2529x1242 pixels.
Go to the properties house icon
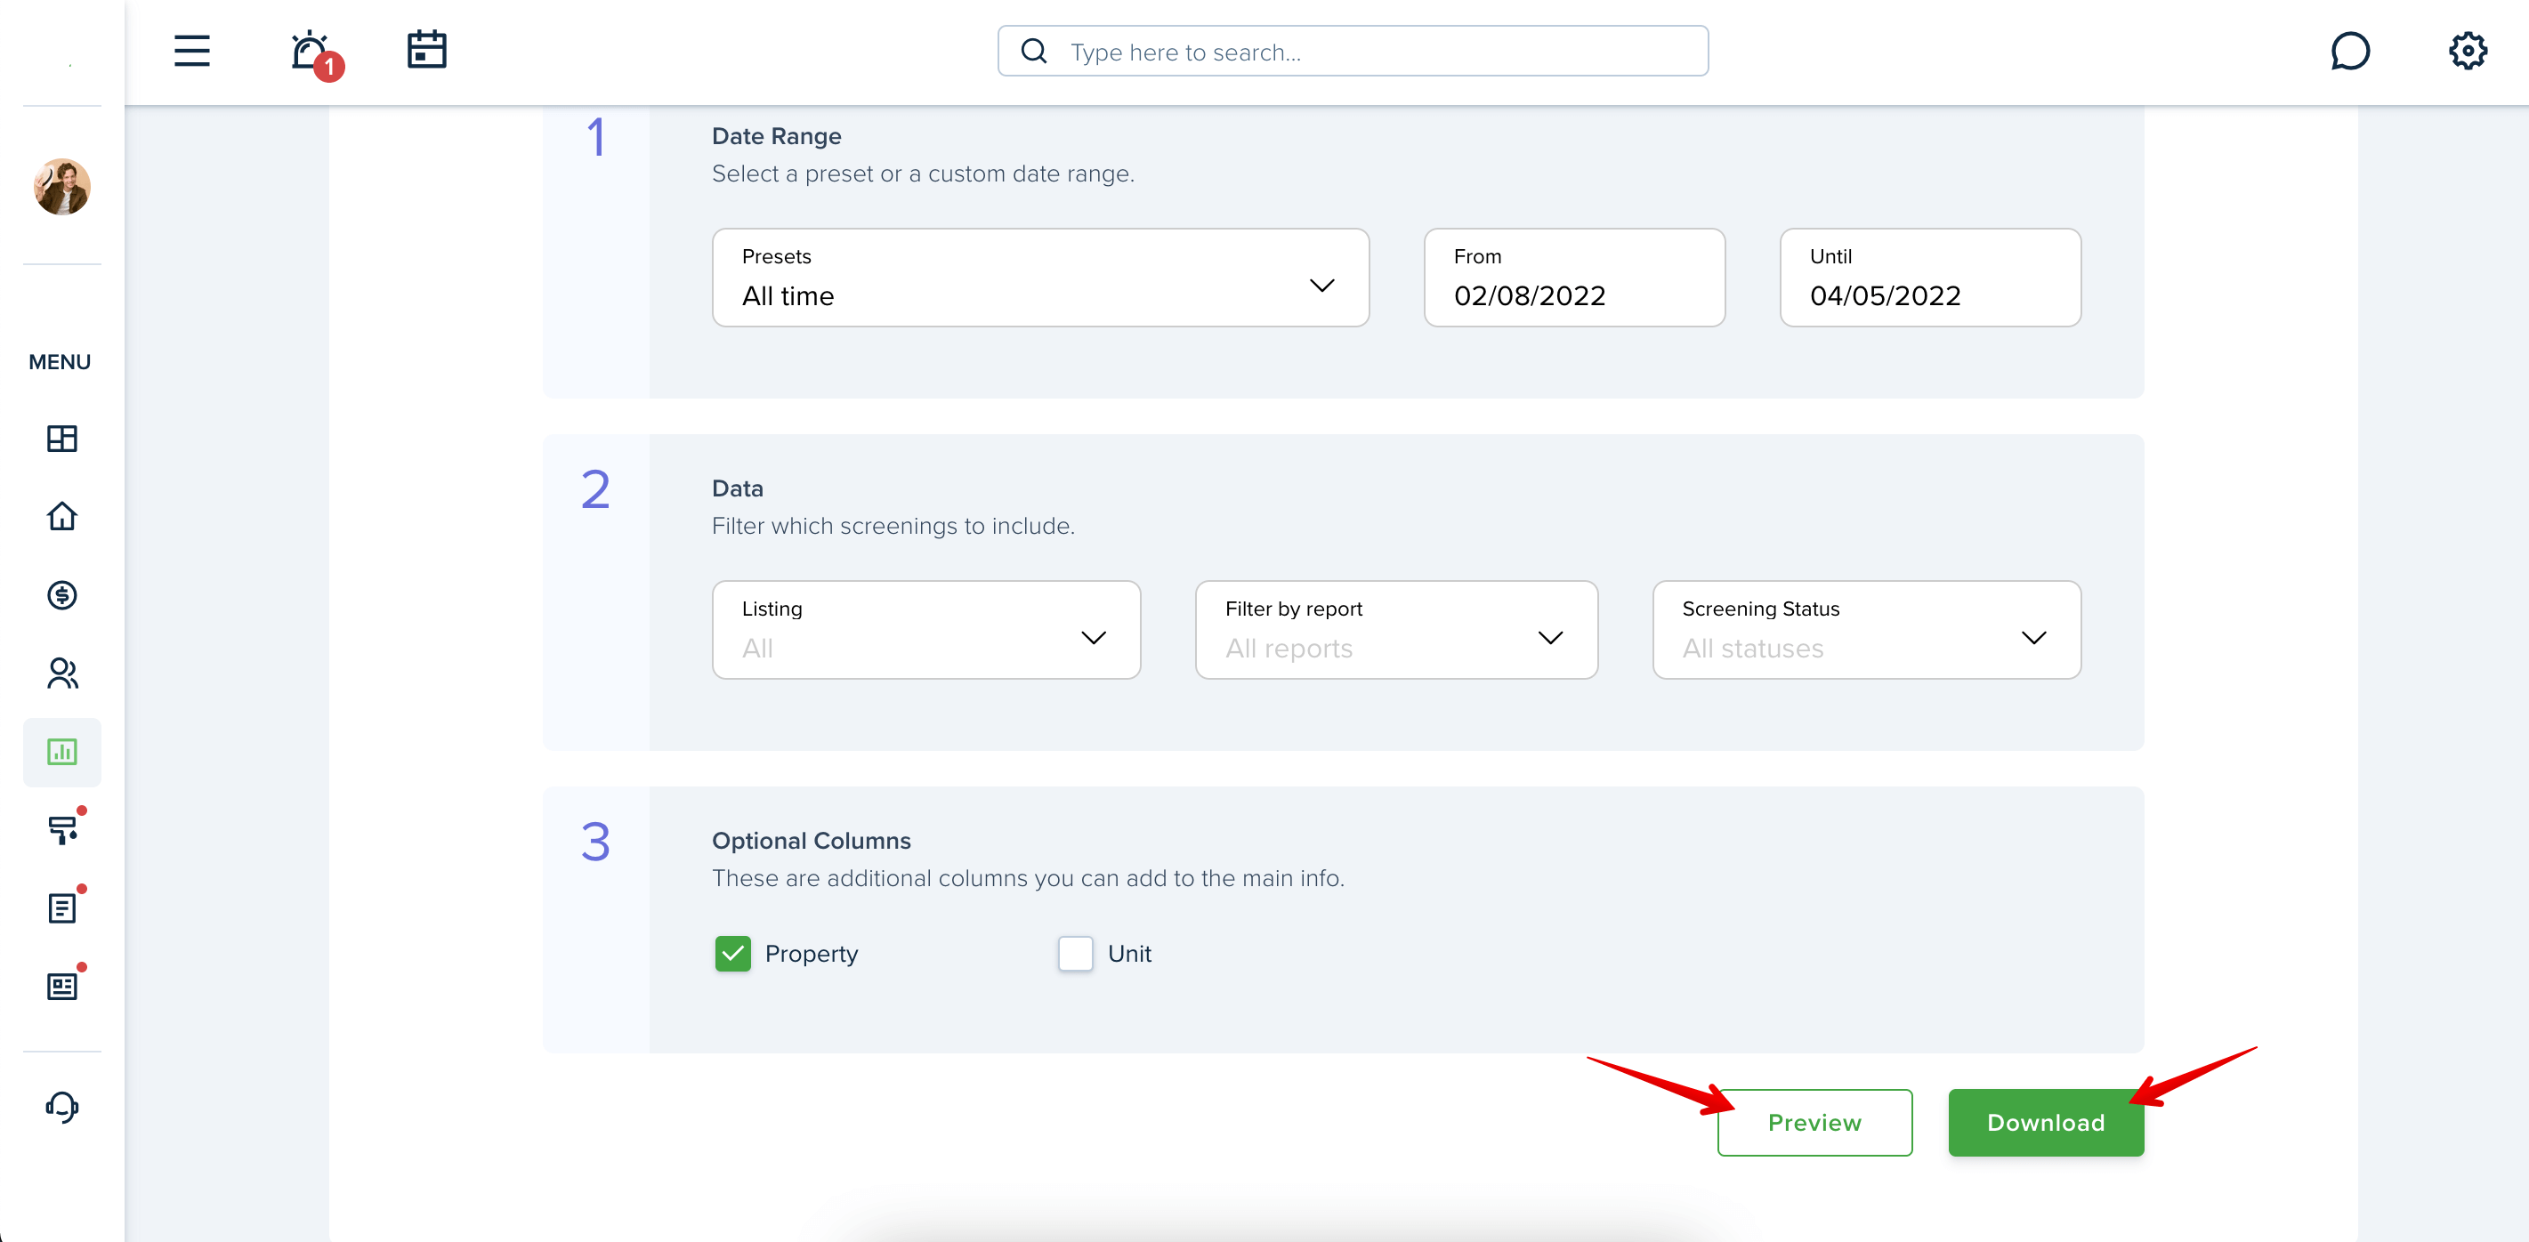pos(62,516)
